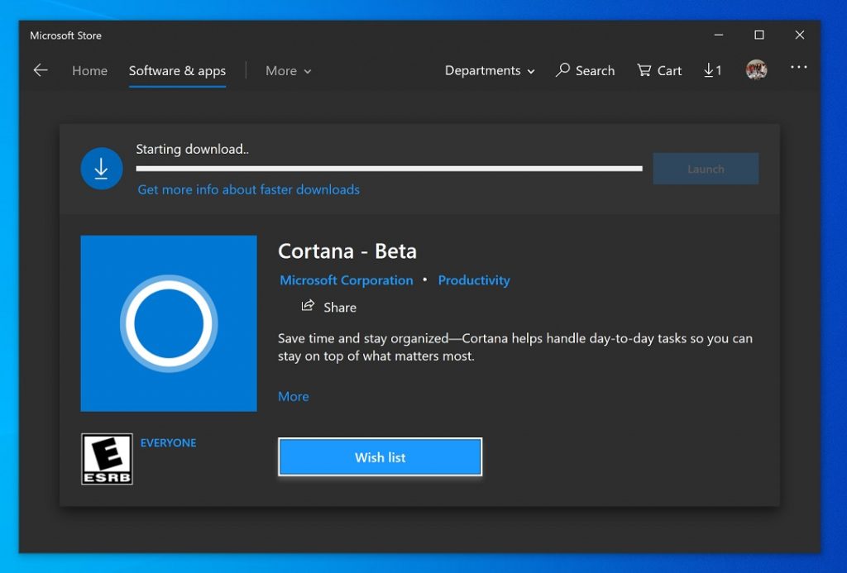Click the blue download progress icon
This screenshot has height=573, width=847.
(x=101, y=168)
